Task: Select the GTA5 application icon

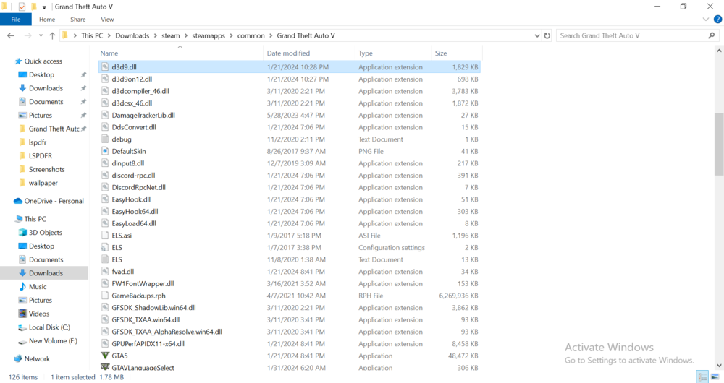Action: pyautogui.click(x=105, y=356)
